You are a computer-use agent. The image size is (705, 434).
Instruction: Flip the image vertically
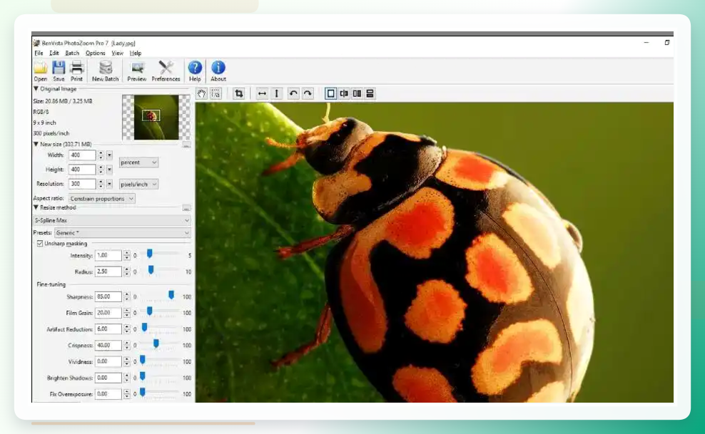click(x=277, y=93)
